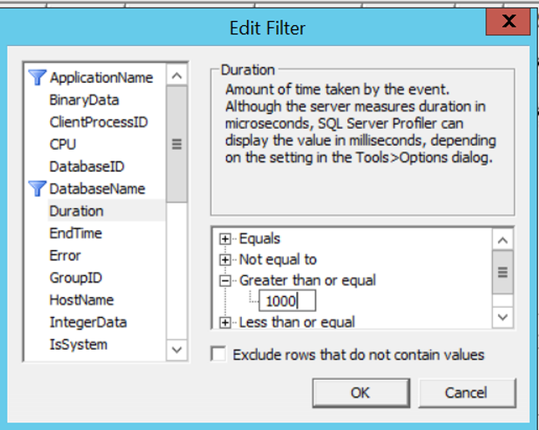Select HostName from the column list
Viewport: 539px width, 430px height.
[81, 300]
